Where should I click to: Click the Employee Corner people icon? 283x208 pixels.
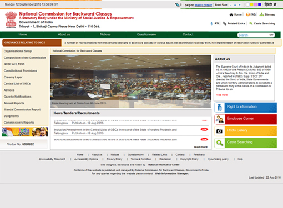point(220,119)
